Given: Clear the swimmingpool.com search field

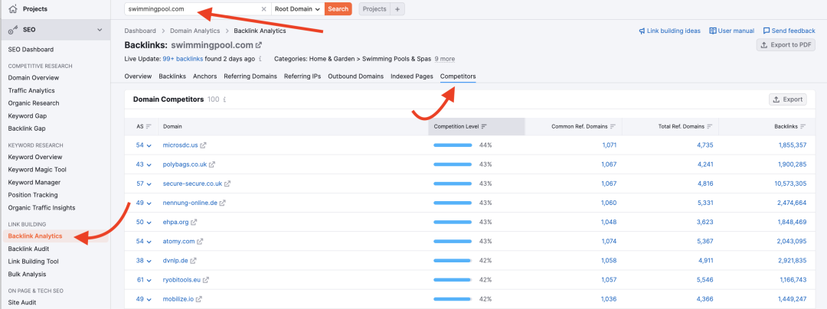Looking at the screenshot, I should (x=263, y=9).
